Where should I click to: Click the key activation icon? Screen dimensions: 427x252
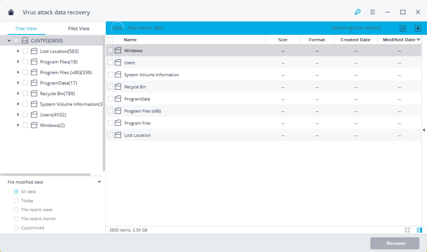(x=357, y=12)
